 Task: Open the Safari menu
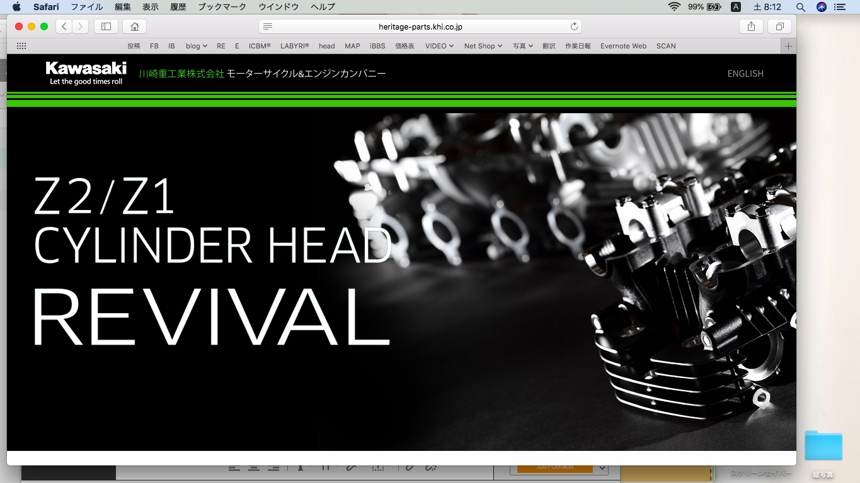[x=46, y=7]
